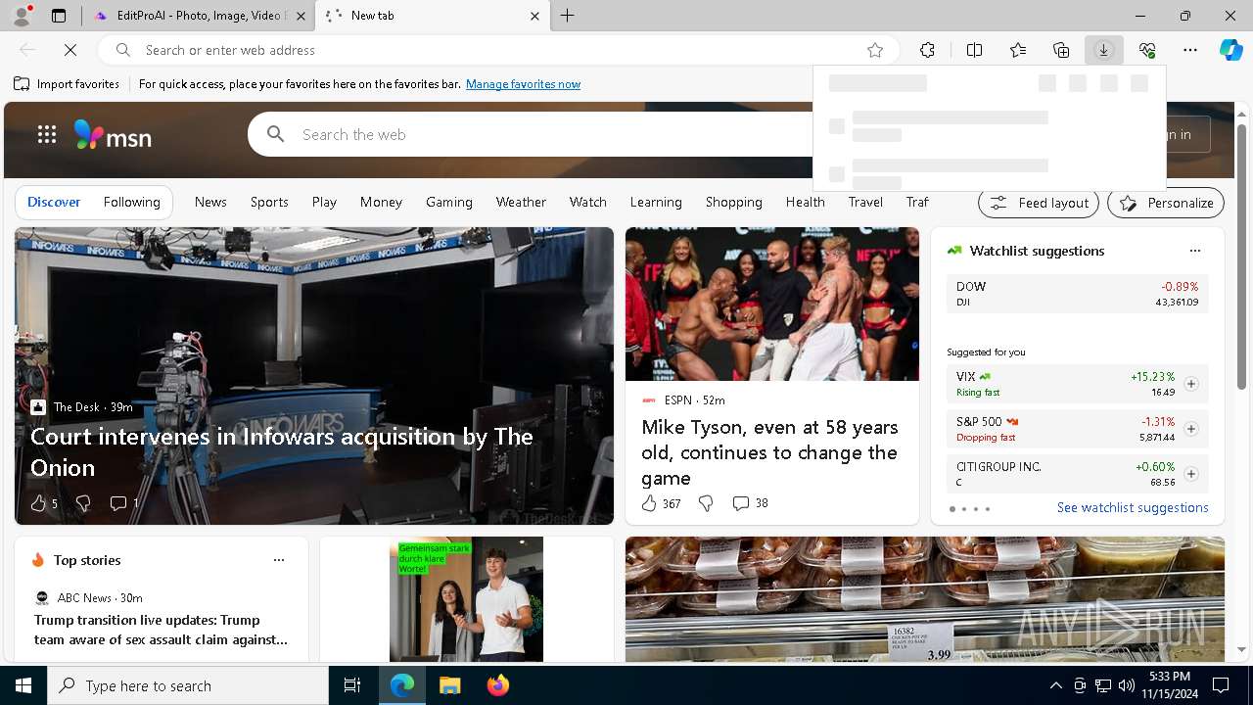Open the Money category
This screenshot has width=1253, height=705.
pyautogui.click(x=381, y=202)
